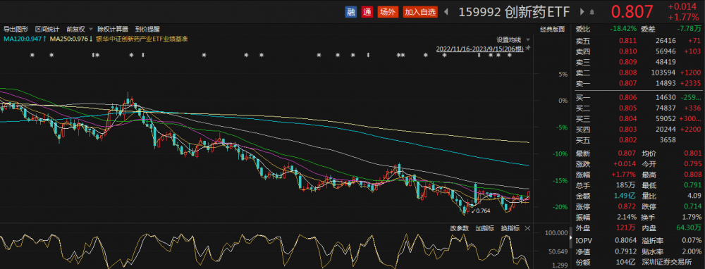
Task: Add stock via 加入自选 button
Action: [x=420, y=12]
